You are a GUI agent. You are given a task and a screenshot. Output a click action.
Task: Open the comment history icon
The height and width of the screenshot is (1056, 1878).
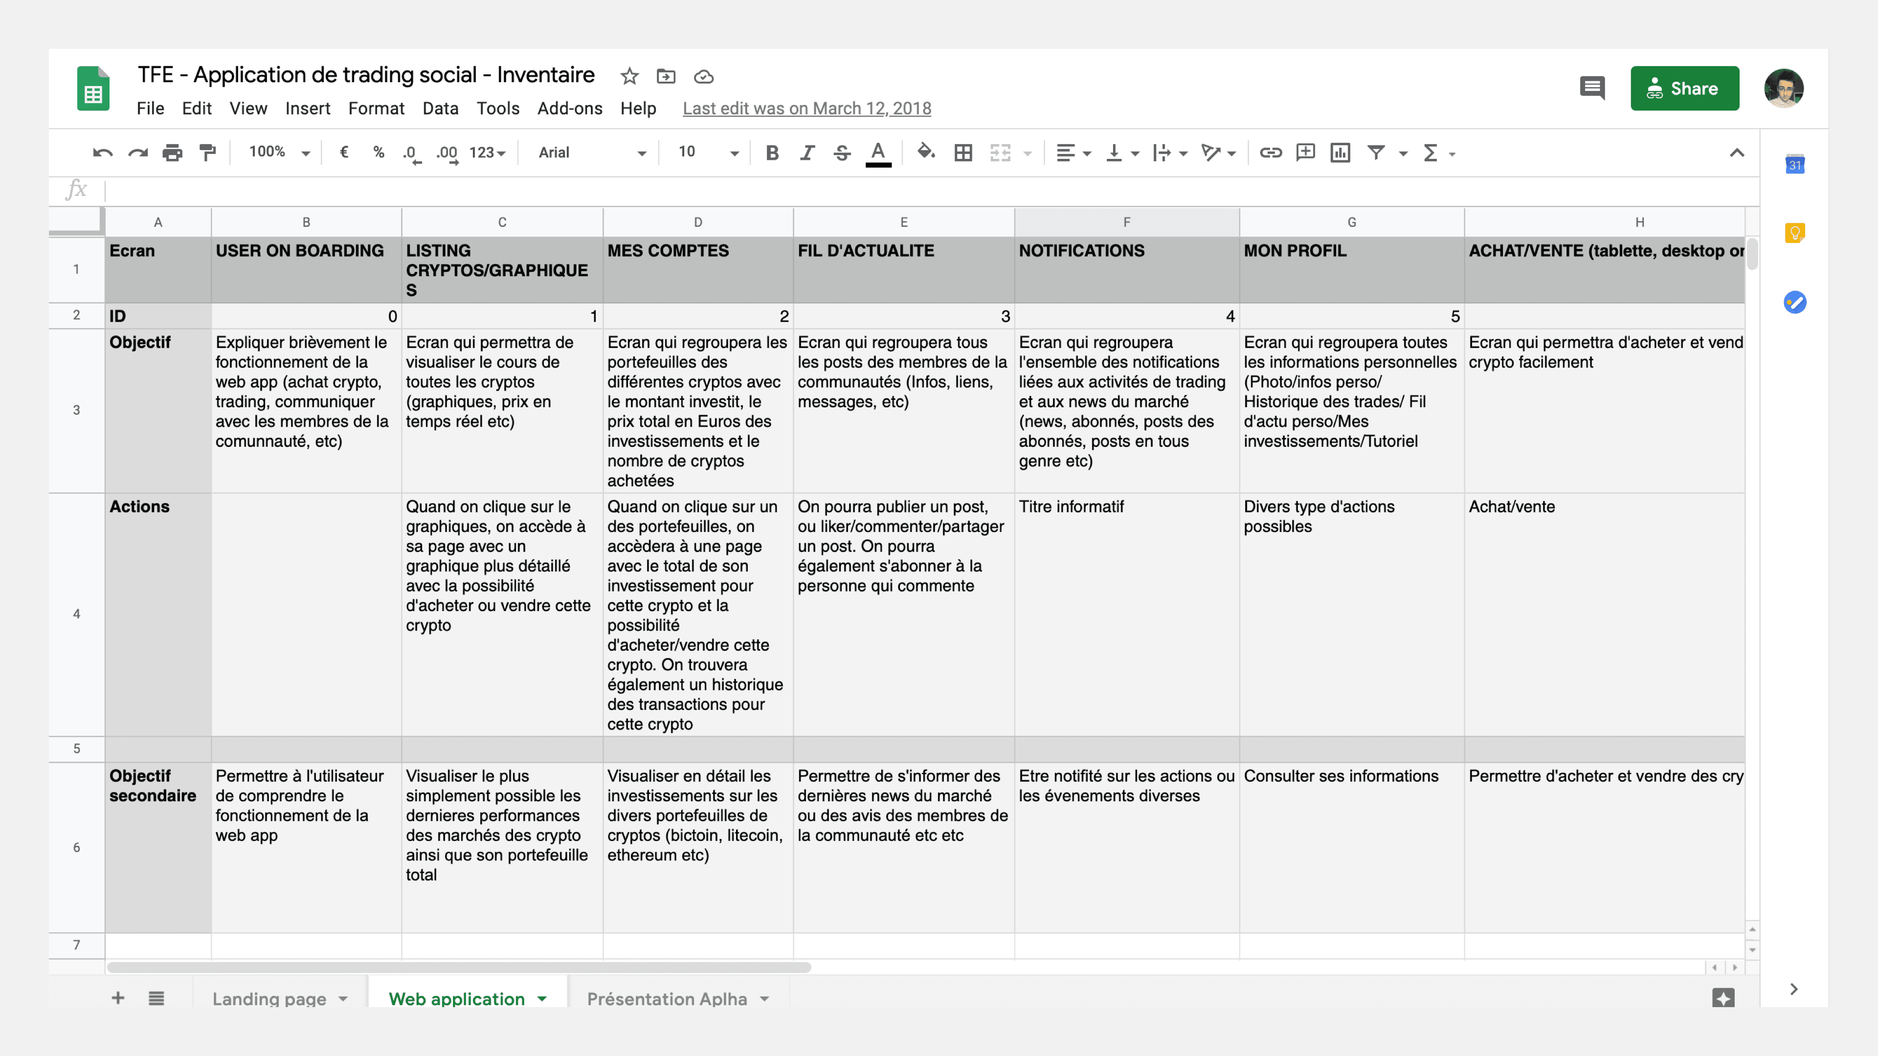[x=1592, y=88]
